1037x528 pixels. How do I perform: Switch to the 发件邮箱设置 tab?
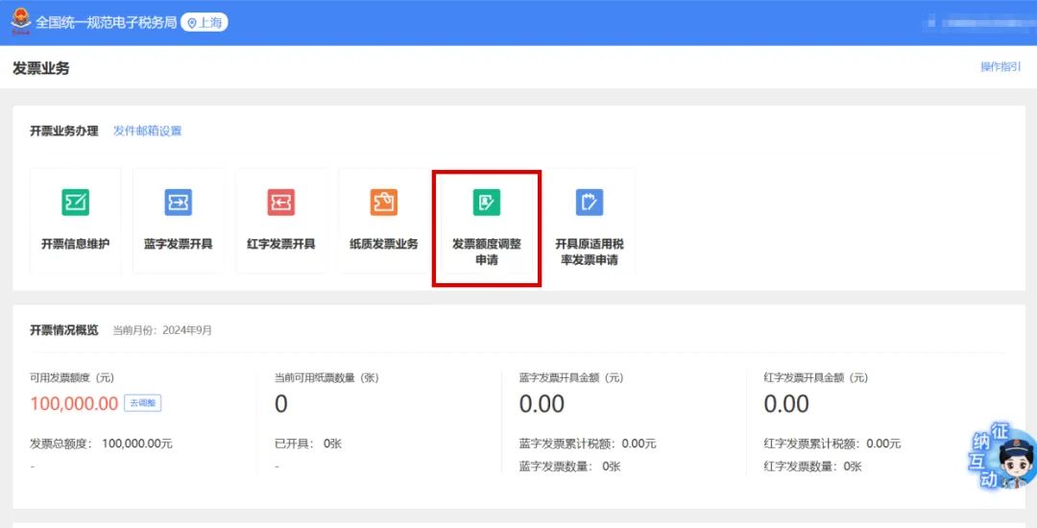[147, 131]
